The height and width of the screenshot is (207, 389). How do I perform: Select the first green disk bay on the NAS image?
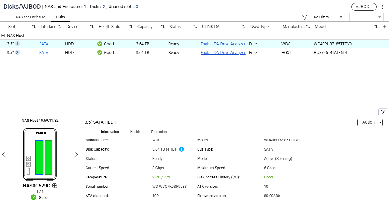coord(39,158)
